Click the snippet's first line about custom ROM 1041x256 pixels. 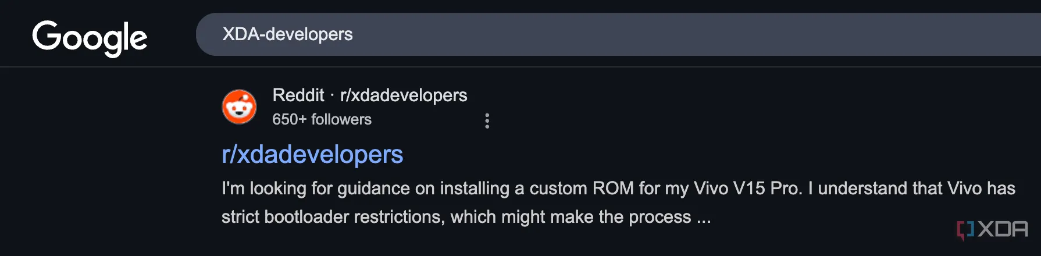[x=618, y=188]
